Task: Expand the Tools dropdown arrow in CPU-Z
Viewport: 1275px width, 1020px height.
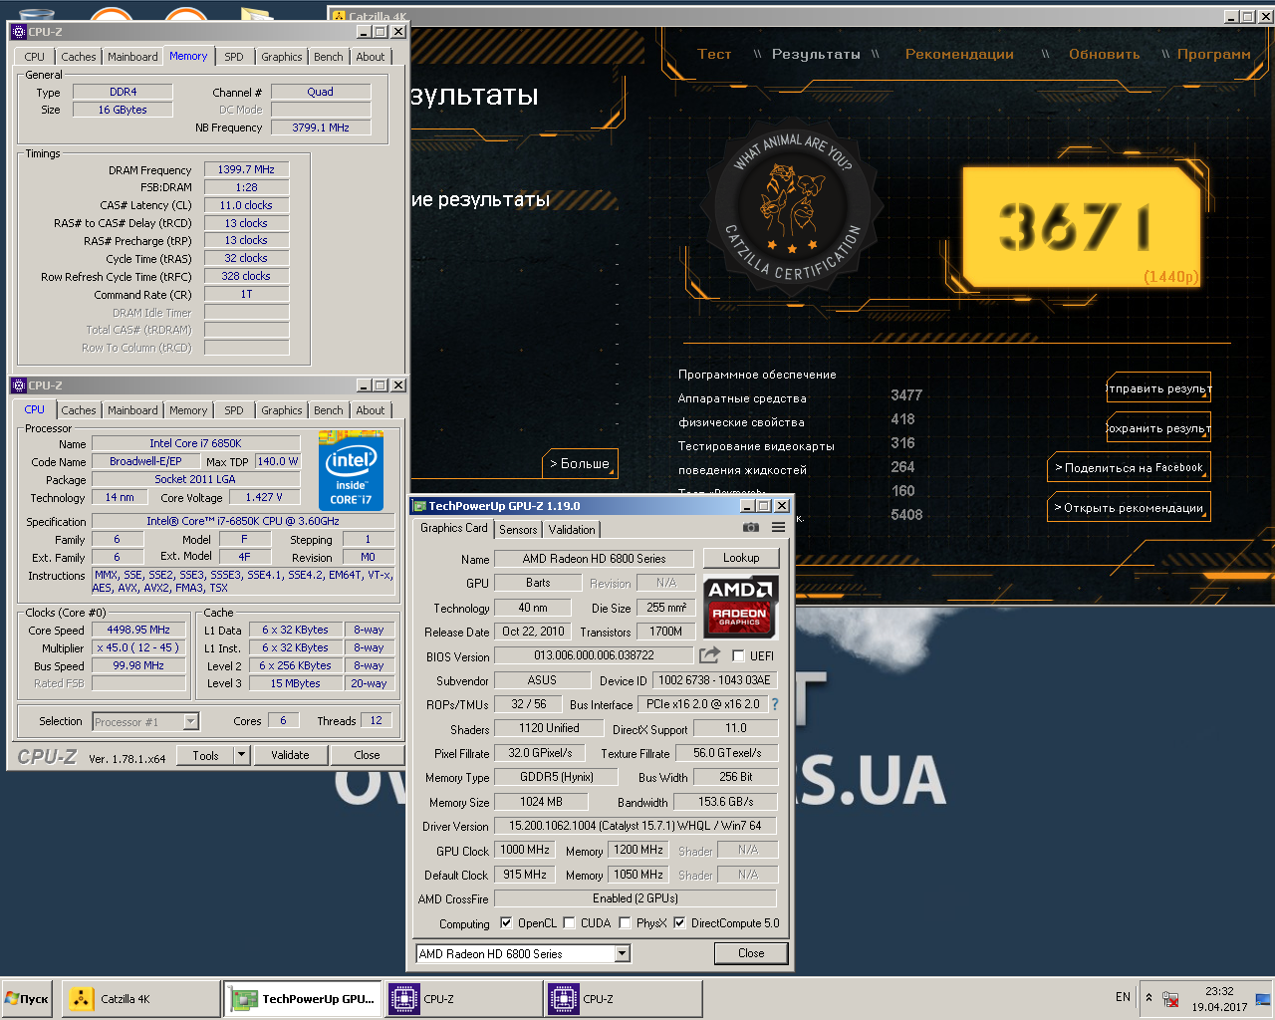Action: (x=241, y=755)
